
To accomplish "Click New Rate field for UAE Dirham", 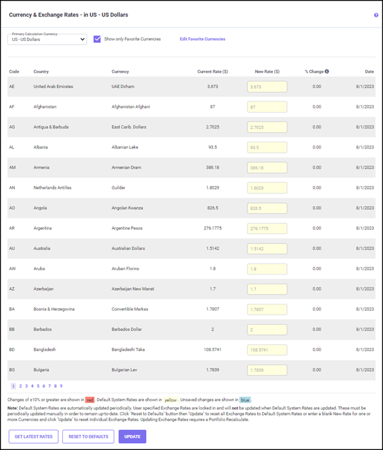I will click(267, 87).
